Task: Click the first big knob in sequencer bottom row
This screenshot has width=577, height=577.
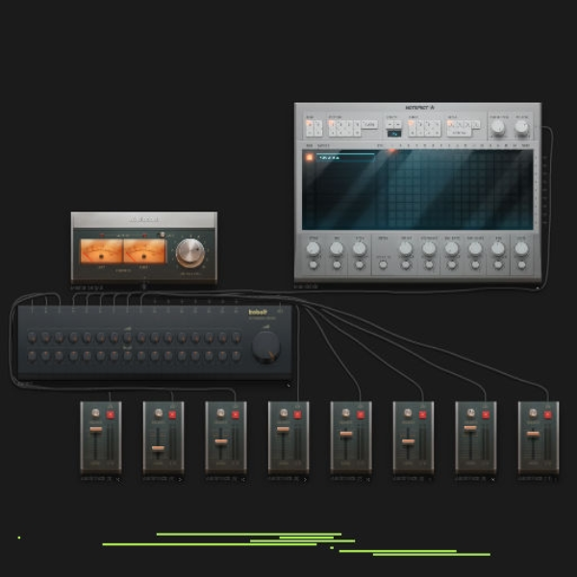Action: (314, 249)
